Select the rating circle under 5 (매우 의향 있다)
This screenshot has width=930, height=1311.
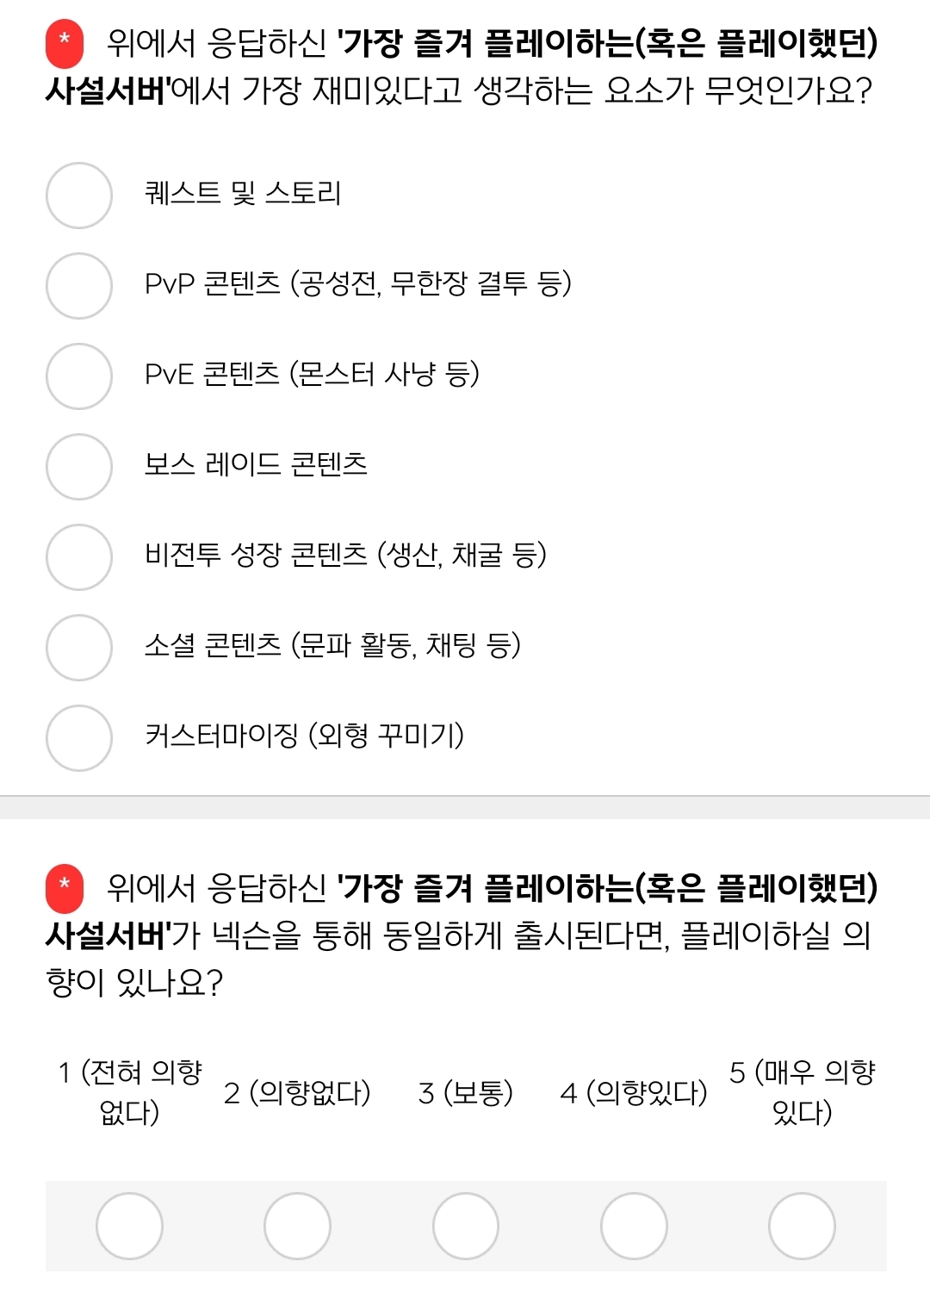click(x=802, y=1226)
